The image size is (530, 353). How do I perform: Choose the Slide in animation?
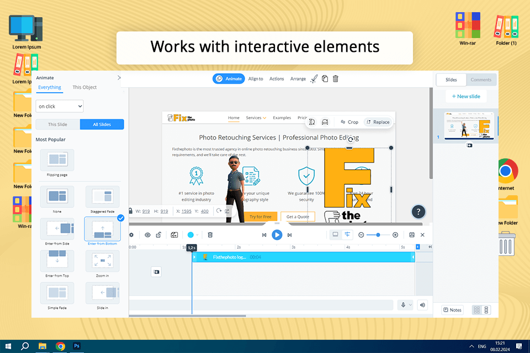pyautogui.click(x=103, y=293)
